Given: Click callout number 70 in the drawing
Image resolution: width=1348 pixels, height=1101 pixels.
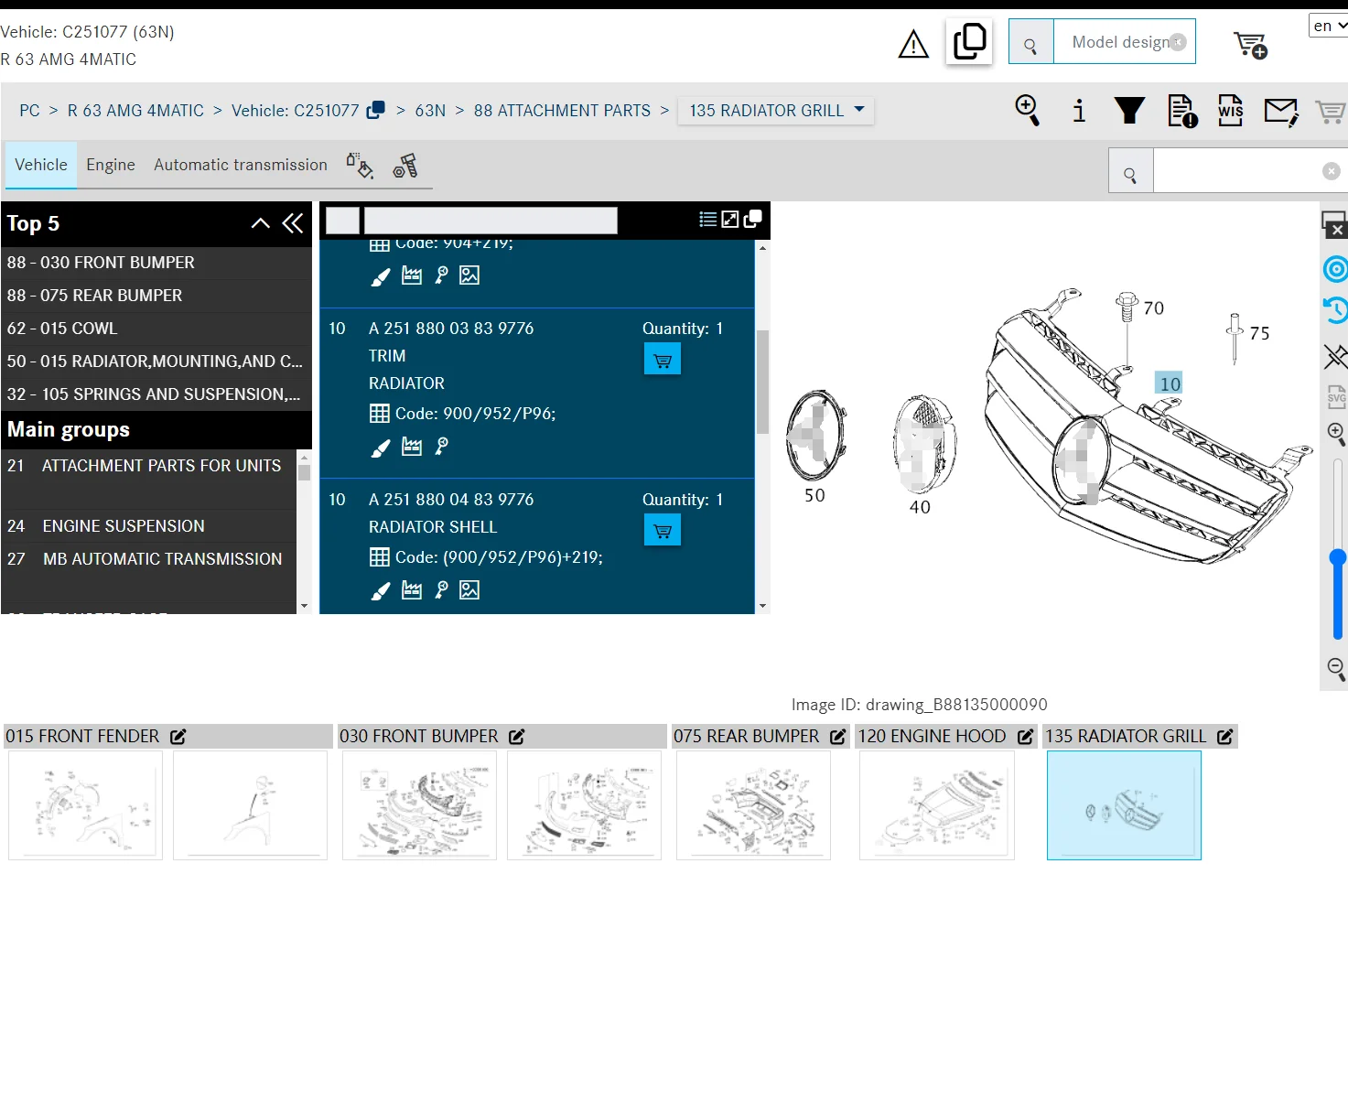Looking at the screenshot, I should pos(1154,308).
